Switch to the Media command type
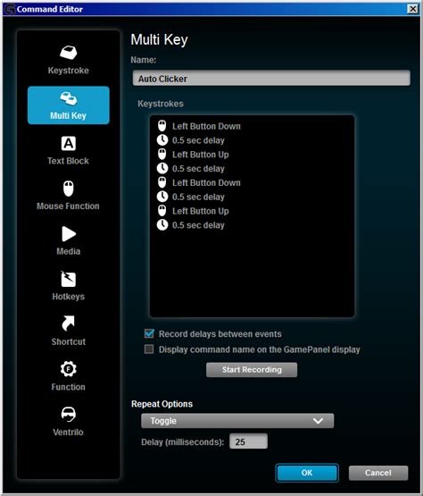 point(68,241)
